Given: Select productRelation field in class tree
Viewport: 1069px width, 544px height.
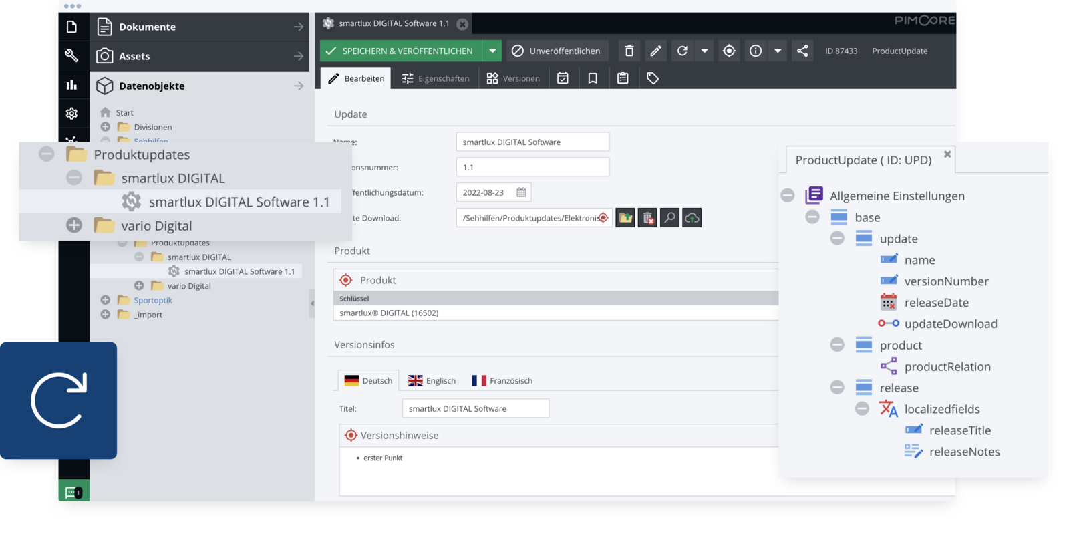Looking at the screenshot, I should tap(947, 366).
